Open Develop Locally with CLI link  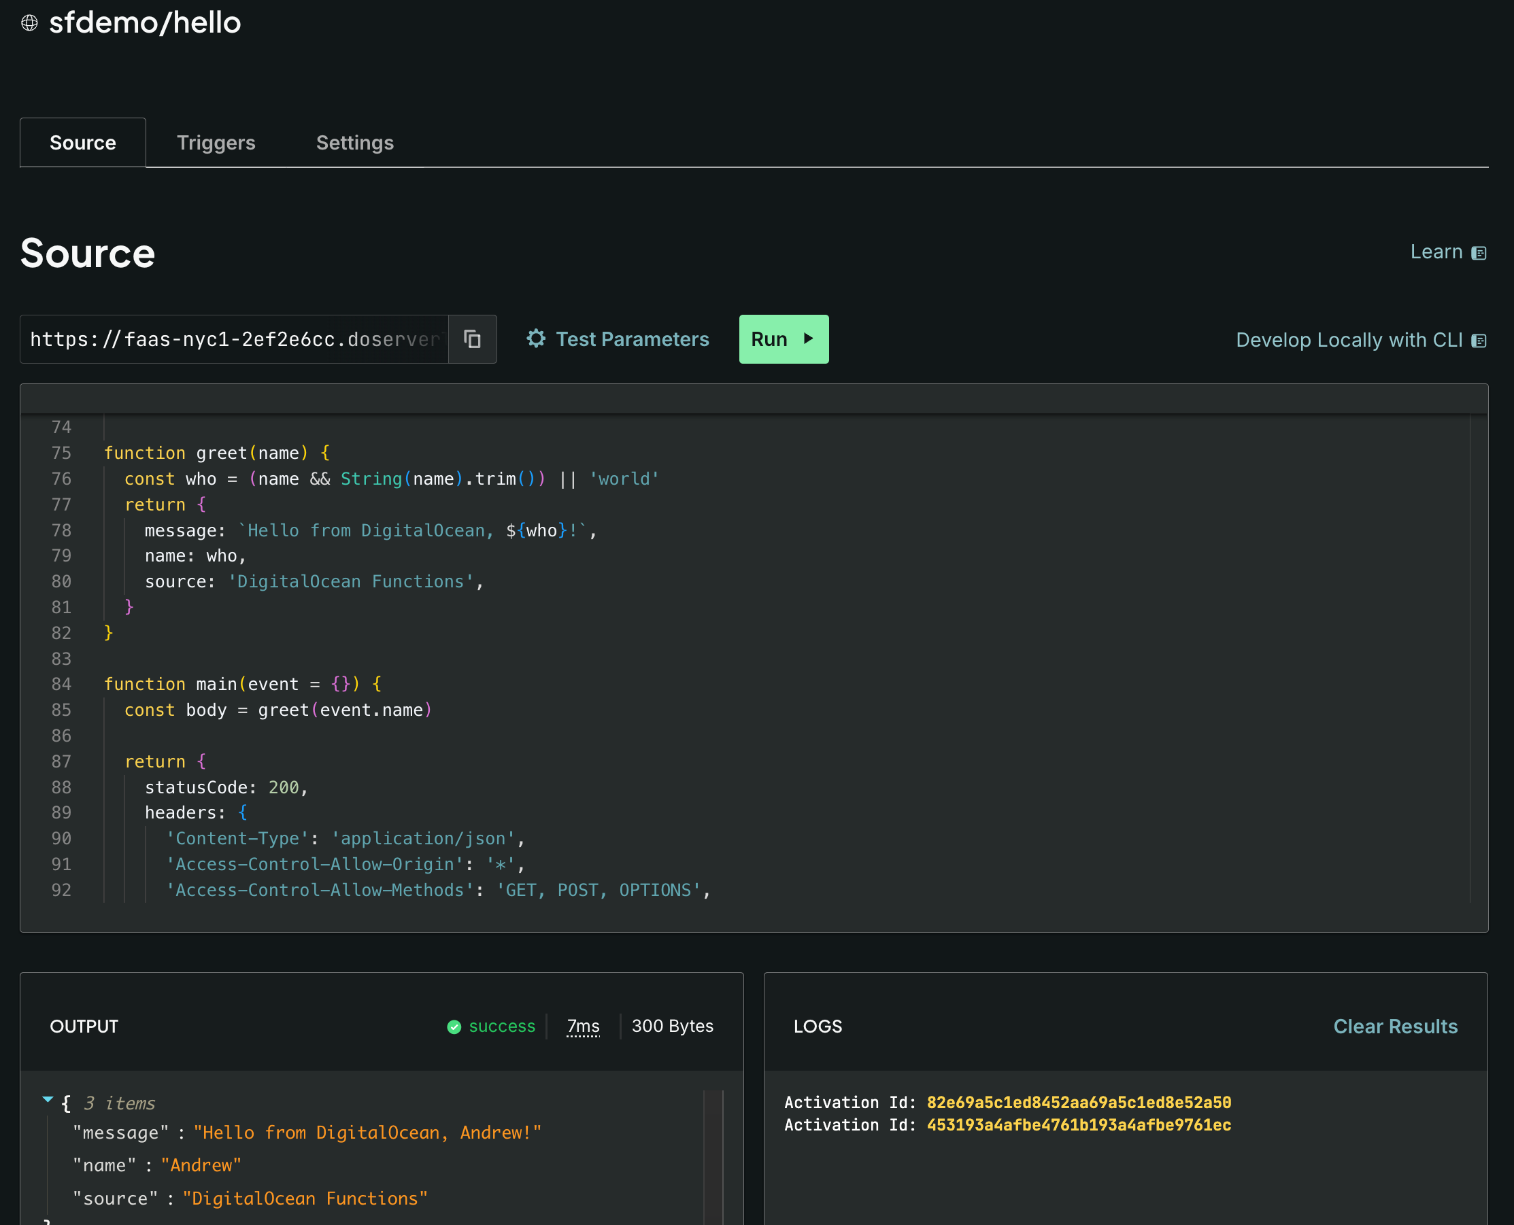click(x=1361, y=340)
